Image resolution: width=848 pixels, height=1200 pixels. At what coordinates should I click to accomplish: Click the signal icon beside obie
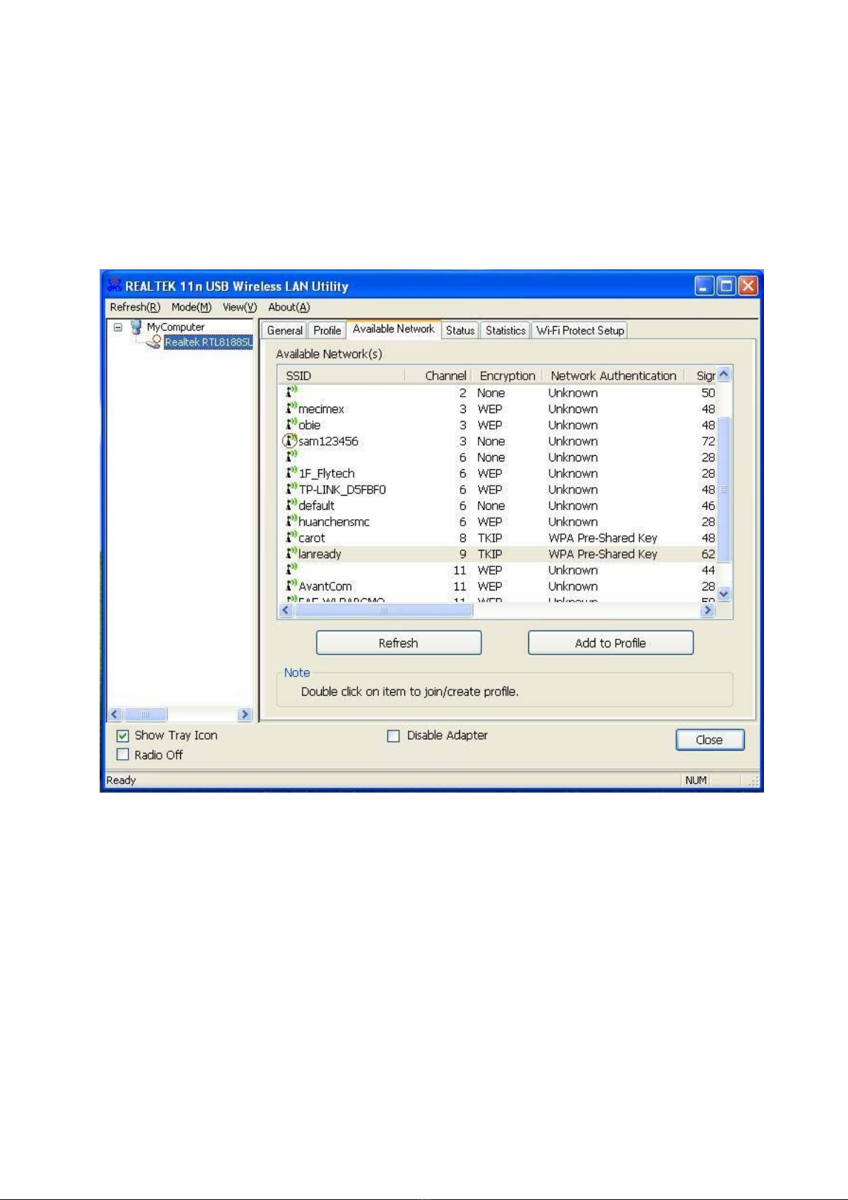(291, 424)
